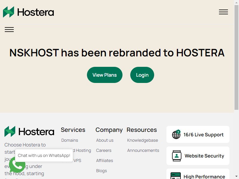Click the '16/6 Live Support' text
239x179 pixels.
tap(203, 135)
